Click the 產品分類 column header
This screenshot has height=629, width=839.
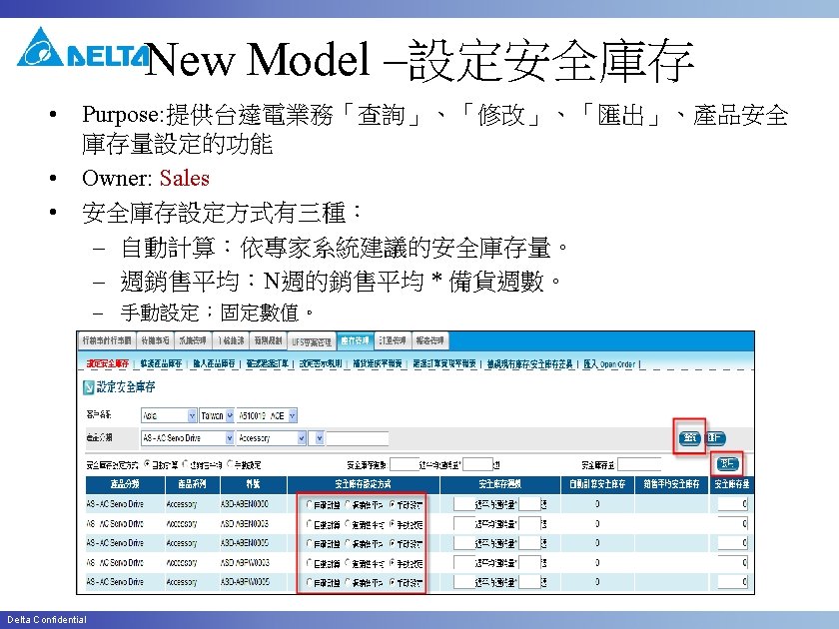click(x=125, y=484)
